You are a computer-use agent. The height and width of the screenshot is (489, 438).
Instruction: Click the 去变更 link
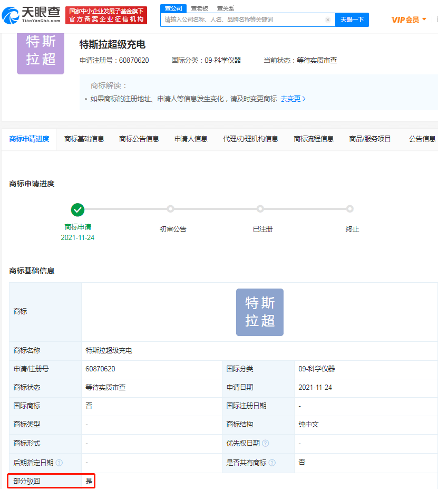293,99
